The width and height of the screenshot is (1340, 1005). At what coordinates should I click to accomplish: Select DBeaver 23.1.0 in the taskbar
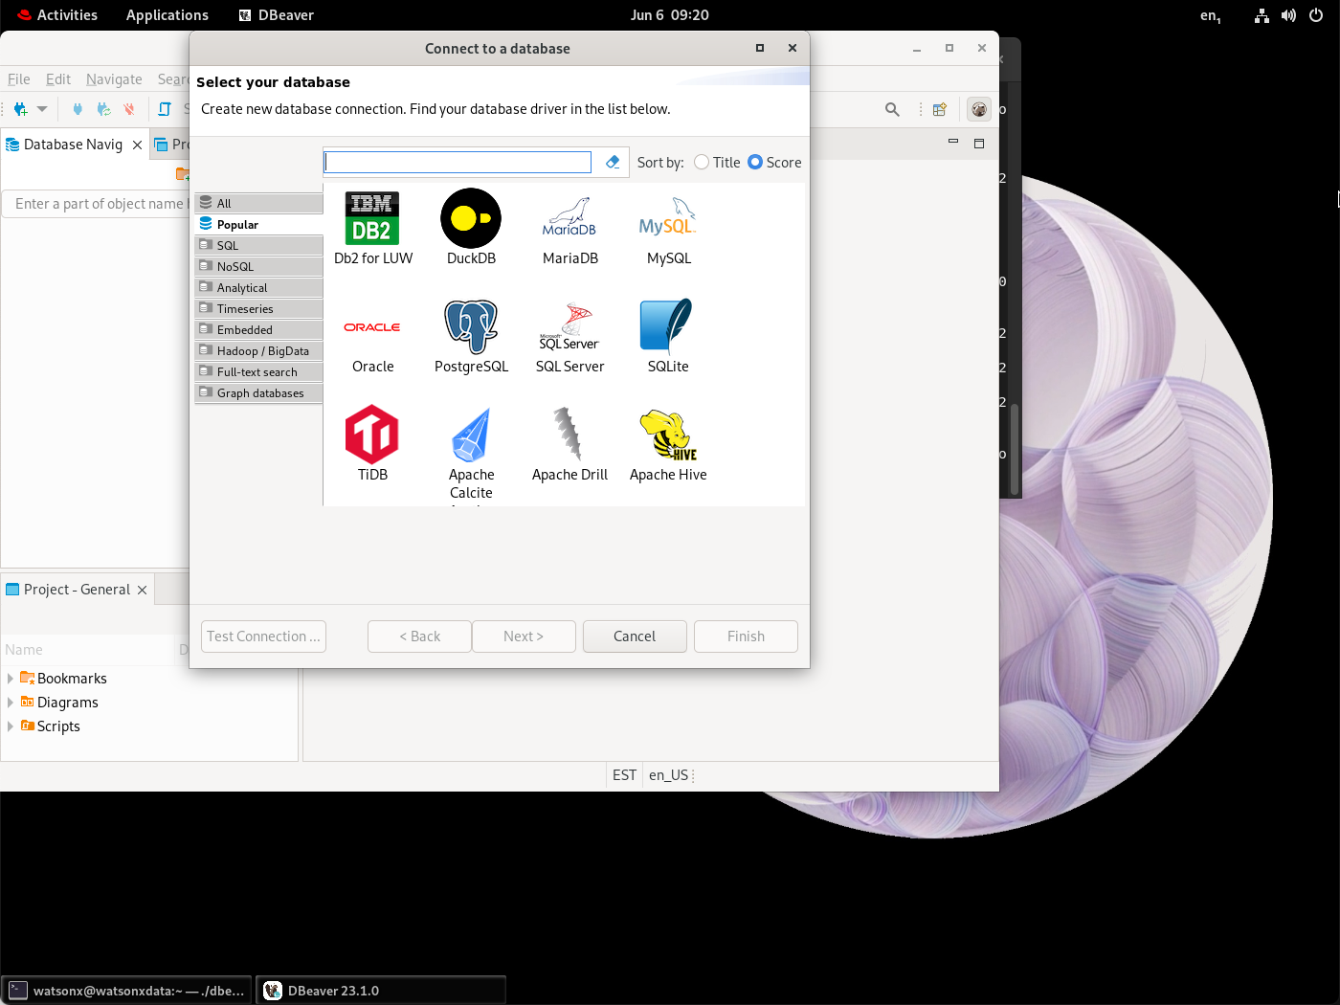(381, 991)
